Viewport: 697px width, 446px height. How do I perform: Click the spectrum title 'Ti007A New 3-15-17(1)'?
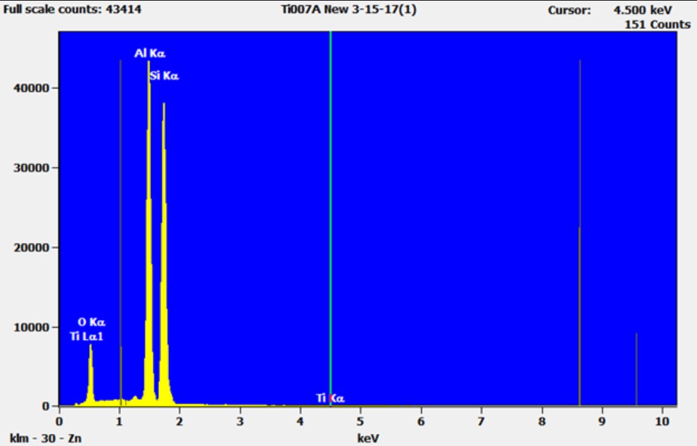[349, 9]
